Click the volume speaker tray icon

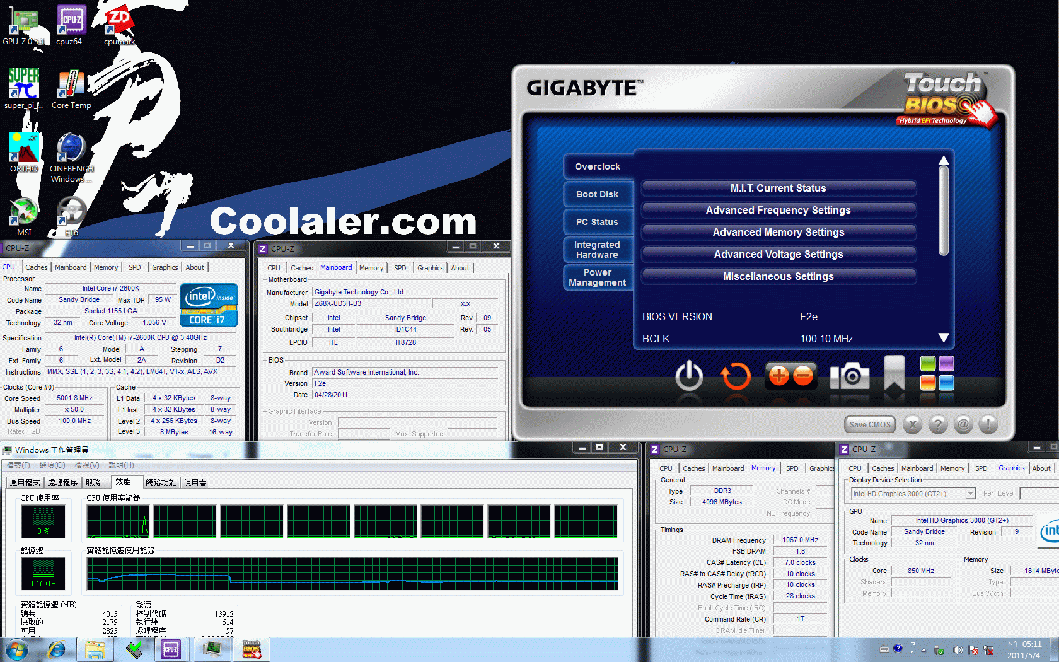958,650
